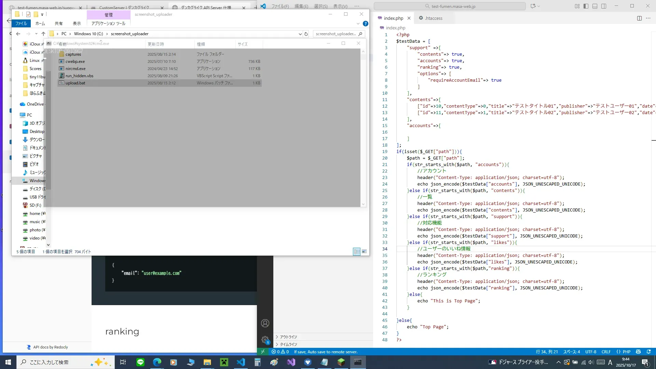Click the Customize Layout icon in title bar

(x=577, y=6)
